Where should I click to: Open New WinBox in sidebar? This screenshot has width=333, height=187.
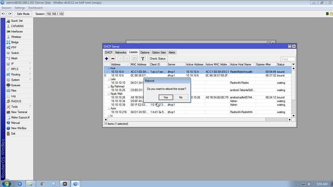pyautogui.click(x=19, y=128)
